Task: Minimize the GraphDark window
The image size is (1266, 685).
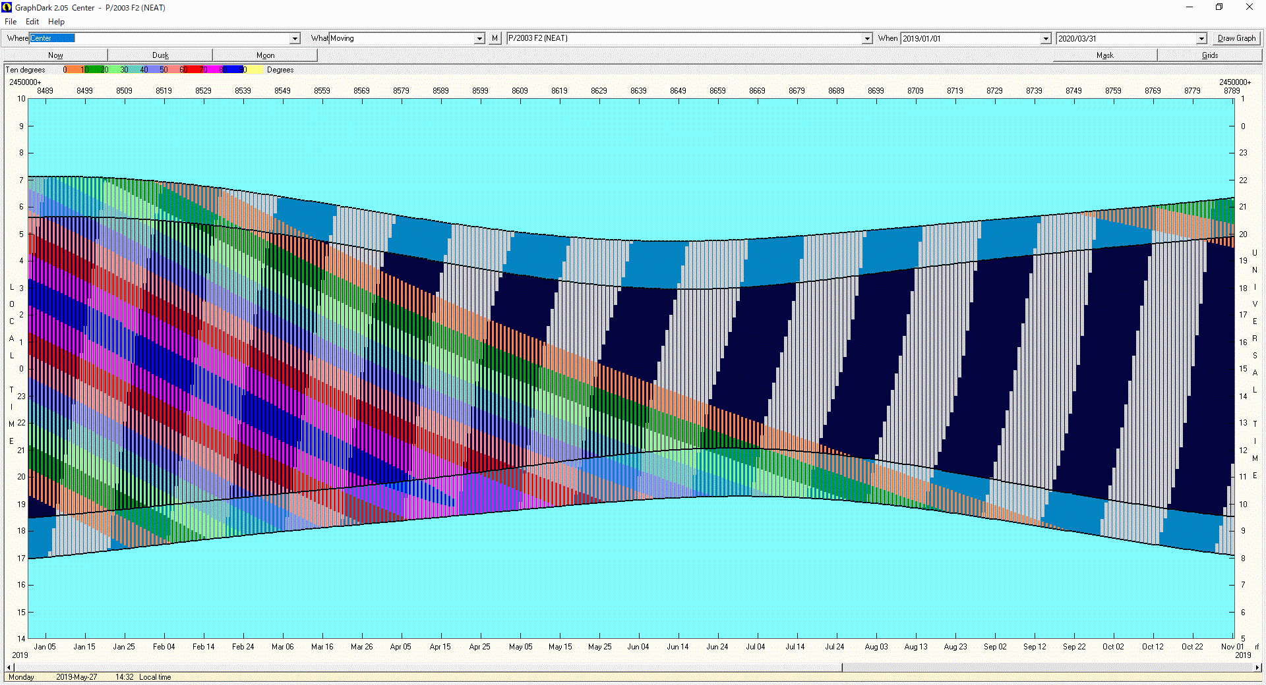Action: (1190, 7)
